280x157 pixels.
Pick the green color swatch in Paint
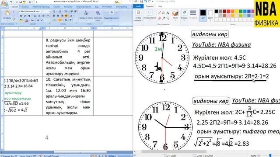point(241,11)
